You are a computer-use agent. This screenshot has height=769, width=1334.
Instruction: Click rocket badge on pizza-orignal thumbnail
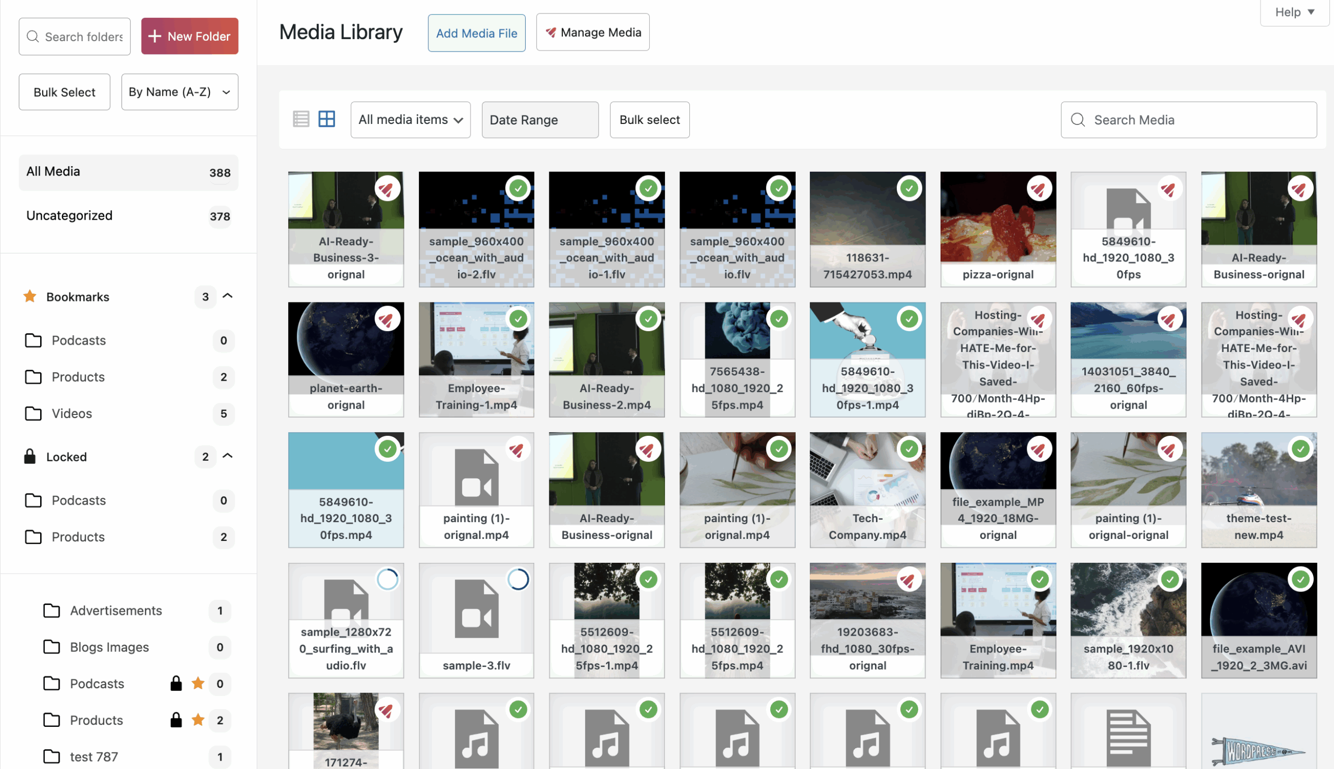coord(1039,189)
